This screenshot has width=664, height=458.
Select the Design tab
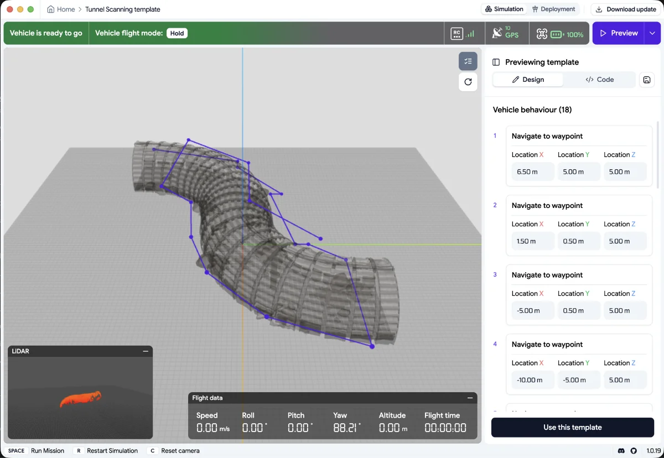coord(528,80)
